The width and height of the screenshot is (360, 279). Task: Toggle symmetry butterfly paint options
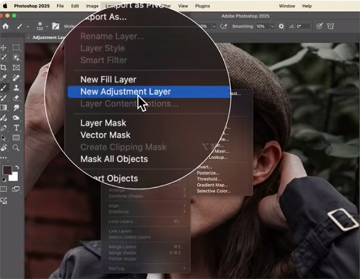click(x=331, y=26)
